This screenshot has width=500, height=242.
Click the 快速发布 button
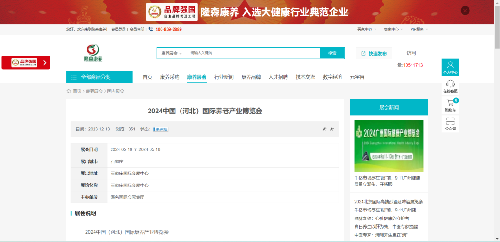(x=374, y=53)
